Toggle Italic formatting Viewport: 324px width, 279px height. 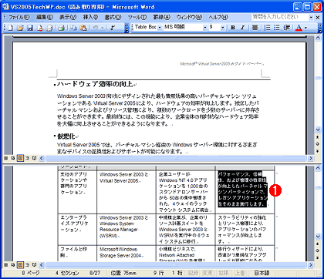tap(242, 28)
